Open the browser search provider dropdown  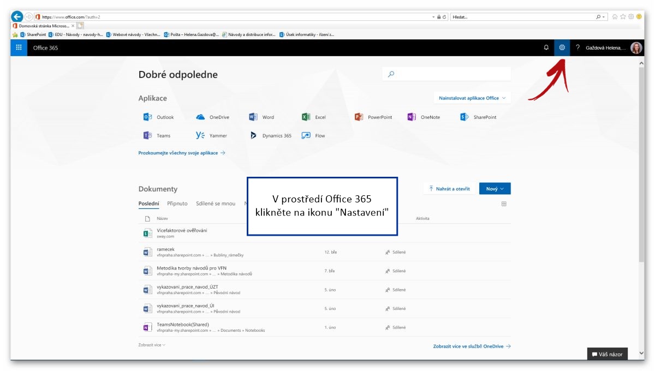[603, 17]
